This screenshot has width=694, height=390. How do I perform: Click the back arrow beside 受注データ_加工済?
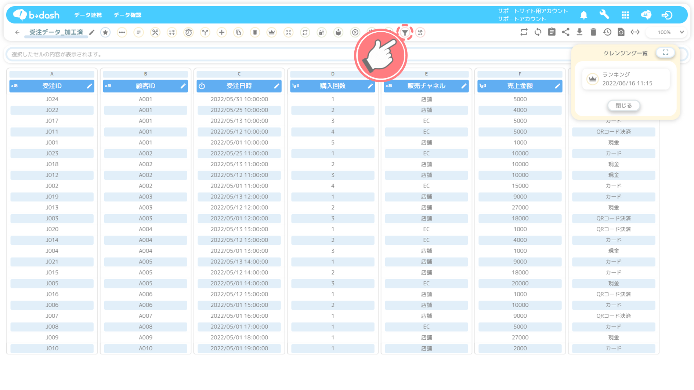click(x=17, y=32)
